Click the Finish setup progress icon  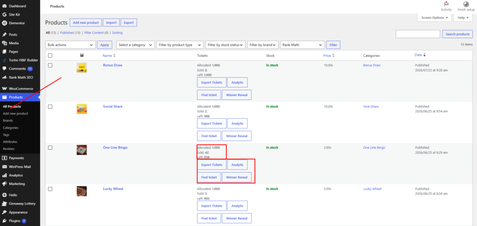coord(466,4)
